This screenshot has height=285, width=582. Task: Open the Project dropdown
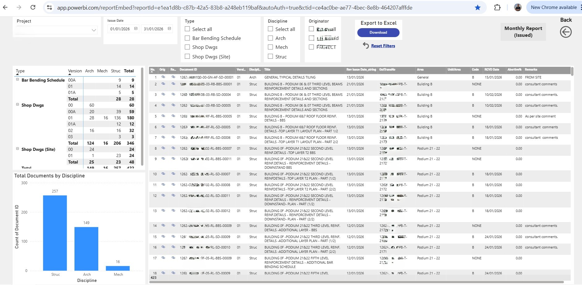[x=94, y=30]
